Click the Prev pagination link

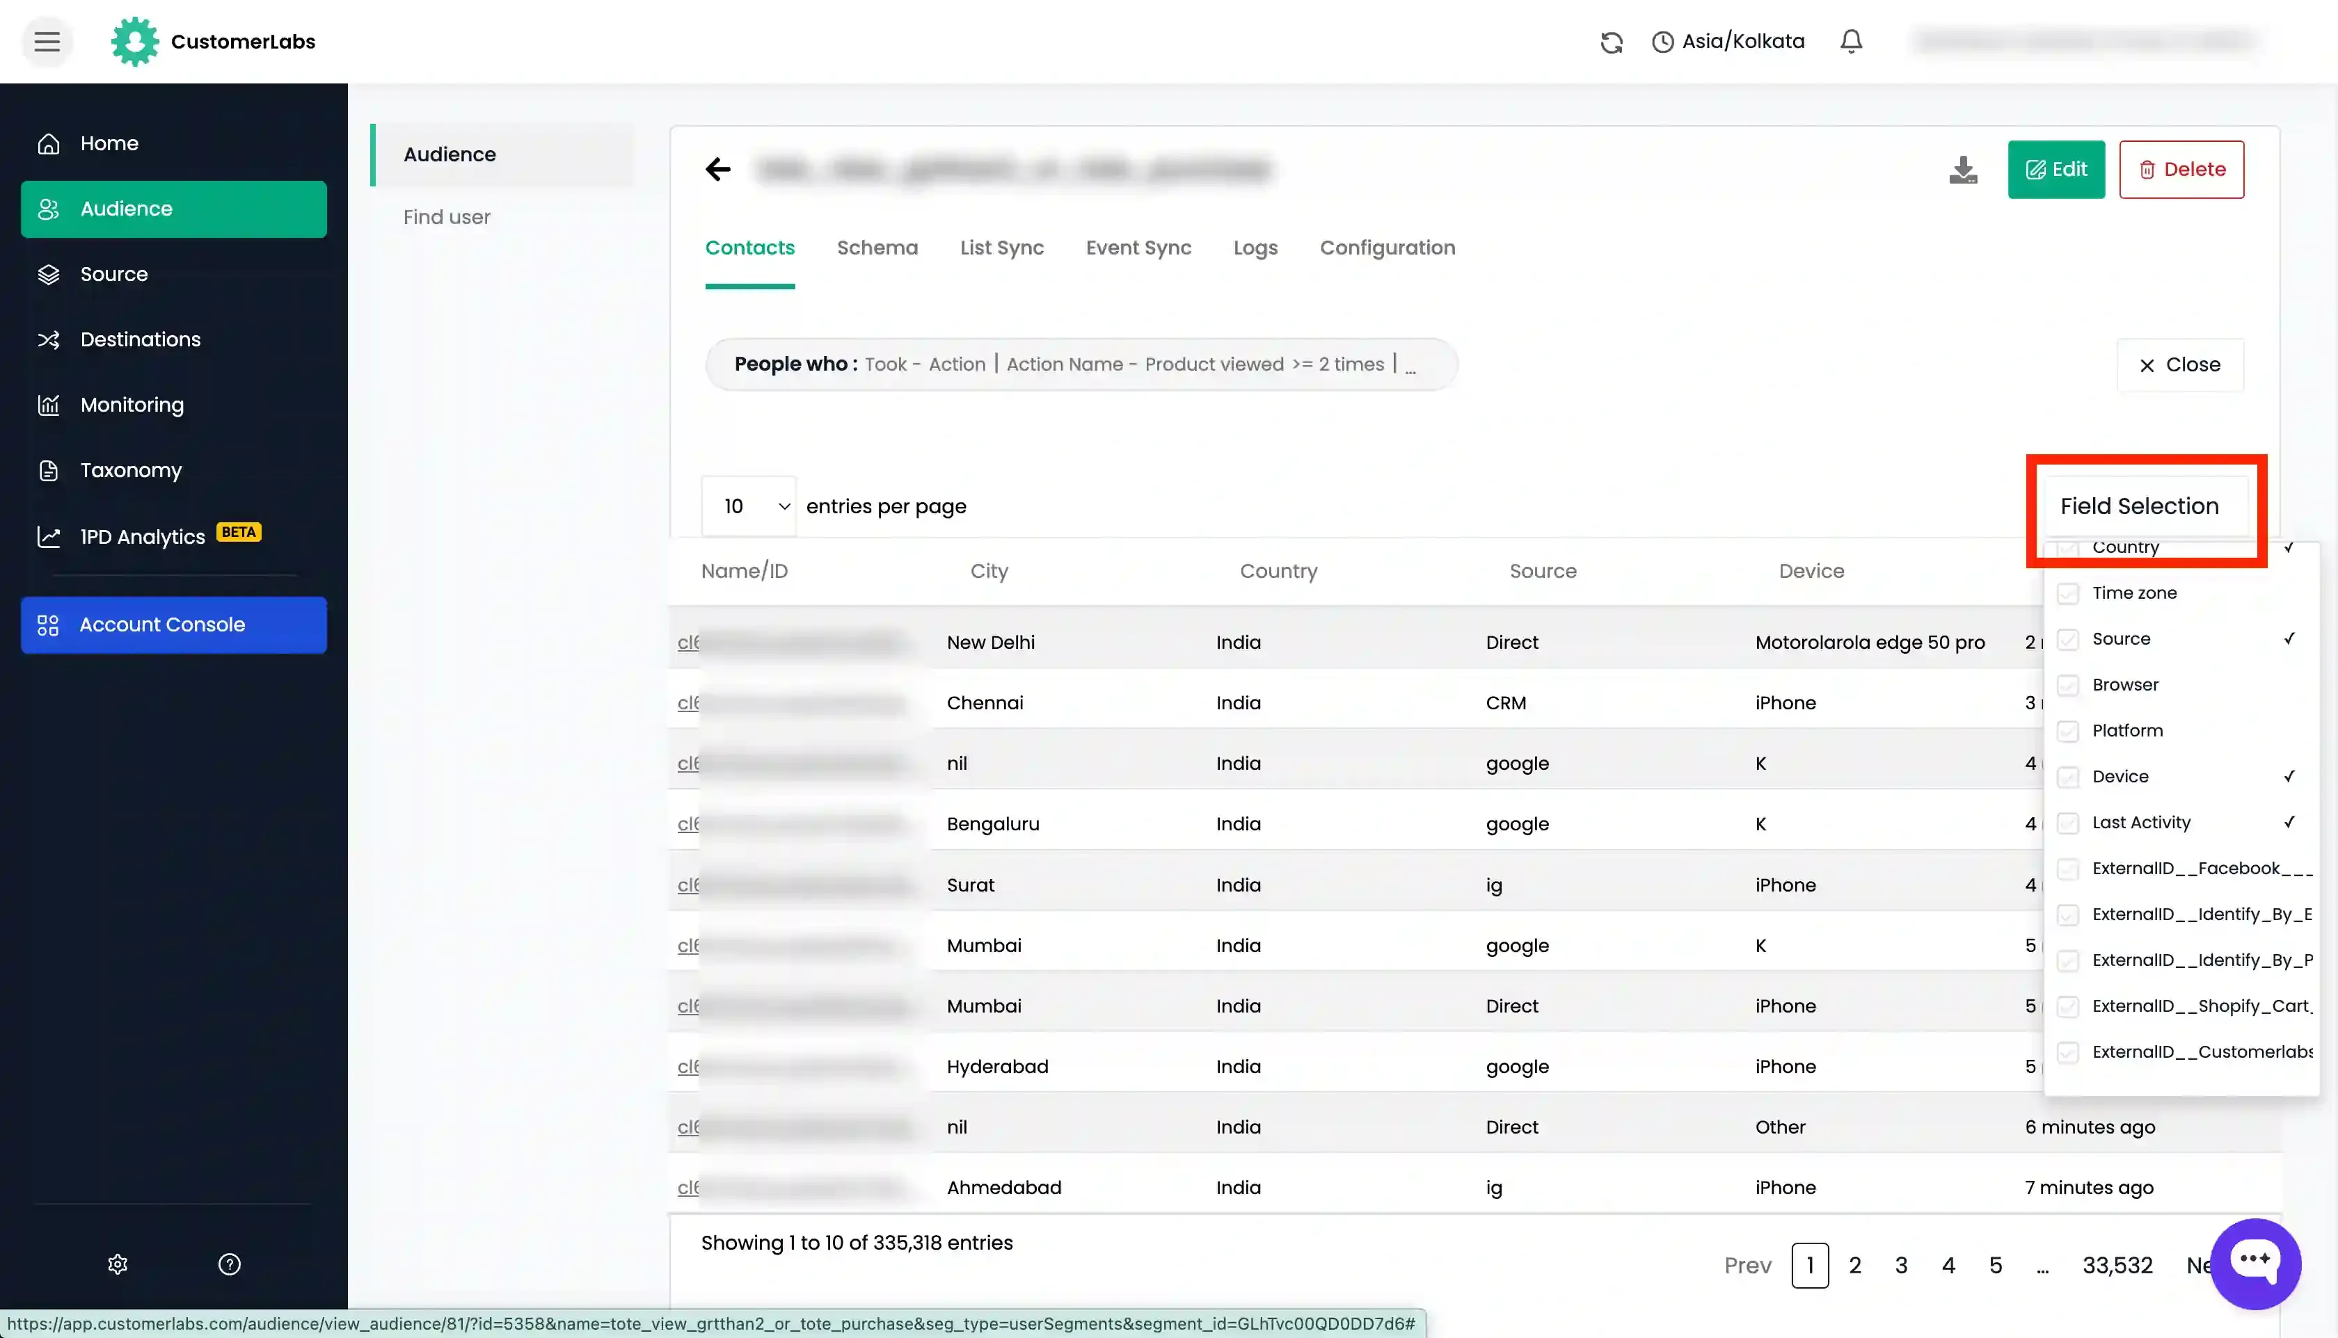click(x=1748, y=1266)
